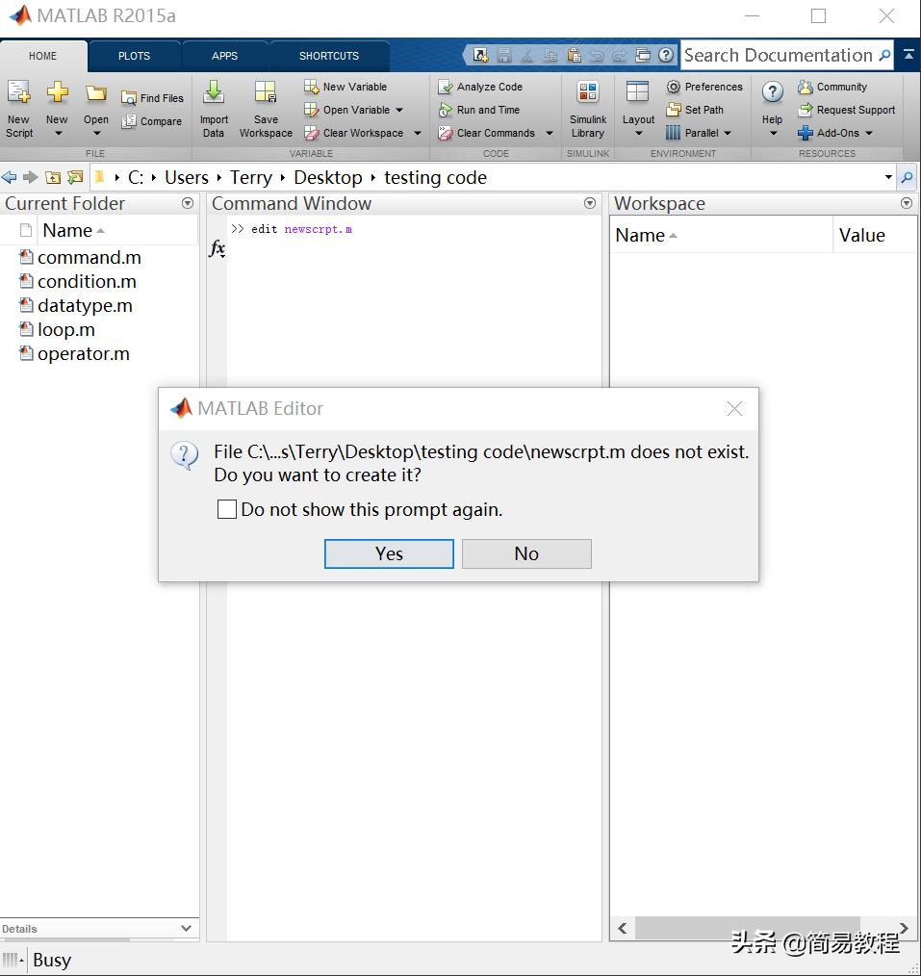Click the browse for folder icon
The width and height of the screenshot is (921, 976).
point(75,177)
